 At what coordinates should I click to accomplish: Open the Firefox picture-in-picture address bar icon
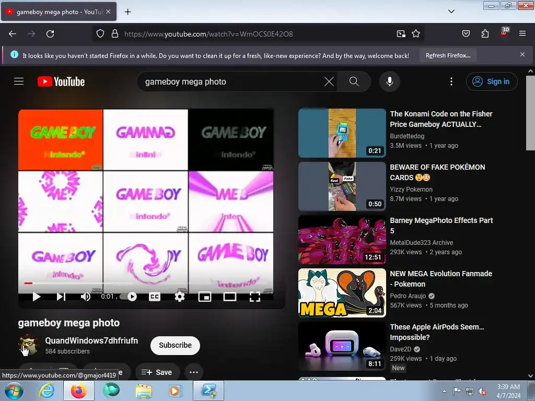(x=401, y=34)
